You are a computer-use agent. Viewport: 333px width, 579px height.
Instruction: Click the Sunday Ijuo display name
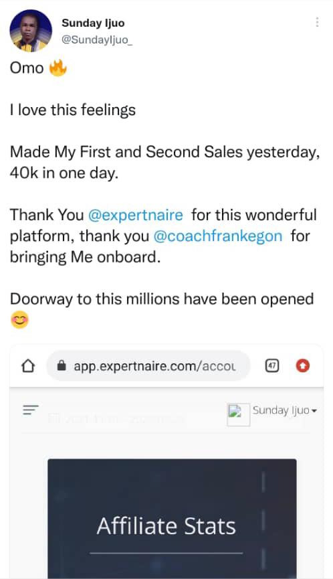point(93,23)
